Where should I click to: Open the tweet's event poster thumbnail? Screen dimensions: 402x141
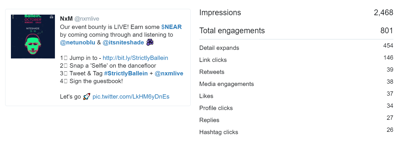tap(33, 36)
